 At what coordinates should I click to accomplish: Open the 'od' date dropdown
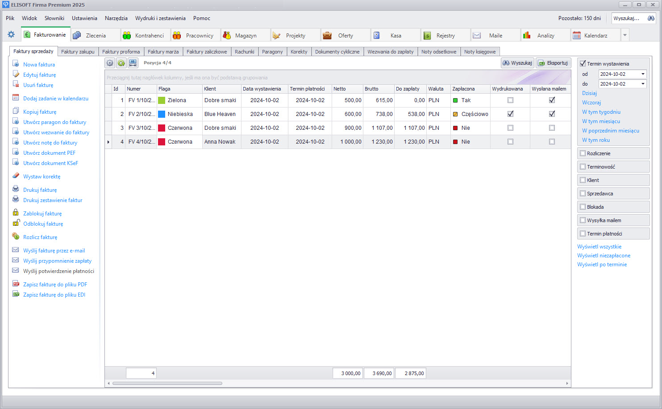pyautogui.click(x=643, y=74)
